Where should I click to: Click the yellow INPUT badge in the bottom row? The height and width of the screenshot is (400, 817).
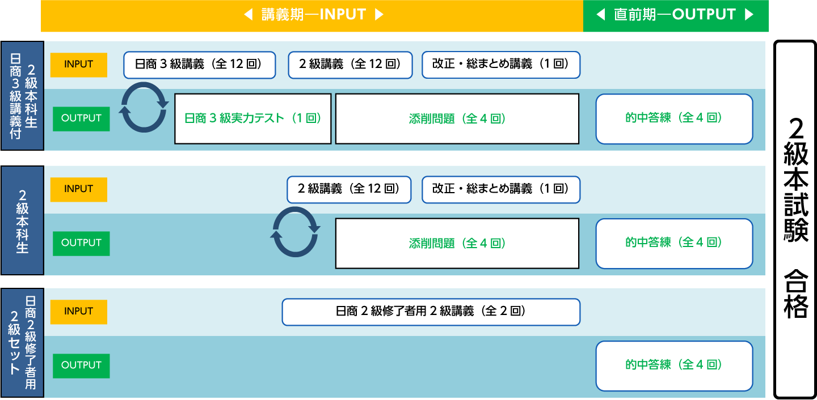click(x=79, y=312)
